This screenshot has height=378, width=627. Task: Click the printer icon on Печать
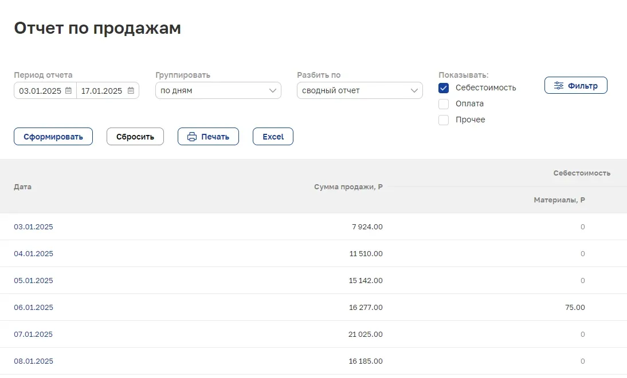click(192, 137)
